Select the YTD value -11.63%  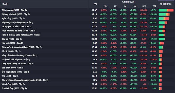[x=153, y=60]
